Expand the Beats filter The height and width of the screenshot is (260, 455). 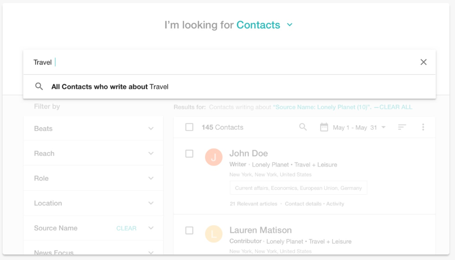point(150,129)
